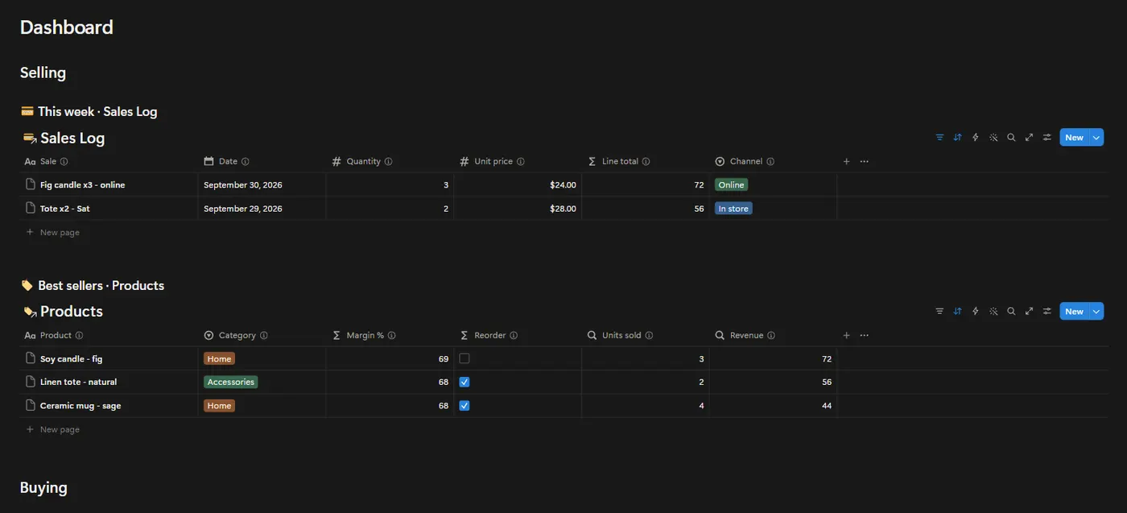1127x513 pixels.
Task: Open the three-dot menu in Sales Log header
Action: [x=864, y=162]
